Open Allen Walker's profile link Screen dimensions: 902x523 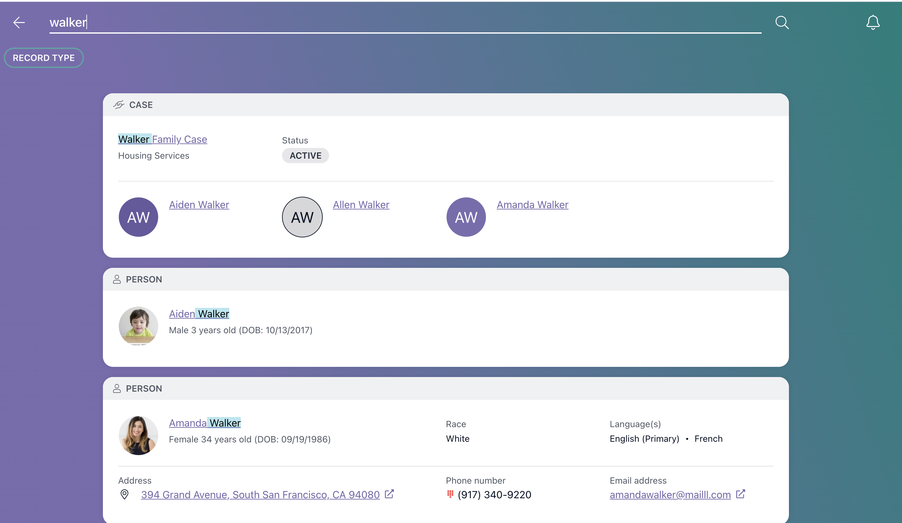point(361,205)
